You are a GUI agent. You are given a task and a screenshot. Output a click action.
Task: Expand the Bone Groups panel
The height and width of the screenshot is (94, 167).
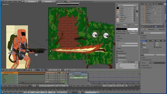click(145, 50)
